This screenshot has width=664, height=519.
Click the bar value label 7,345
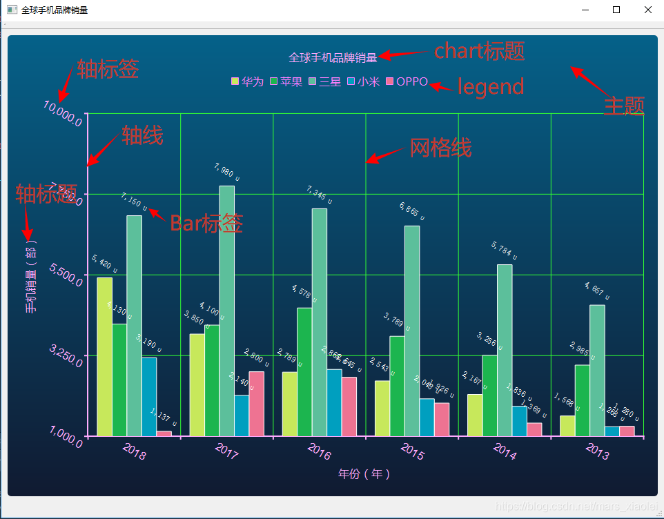320,195
